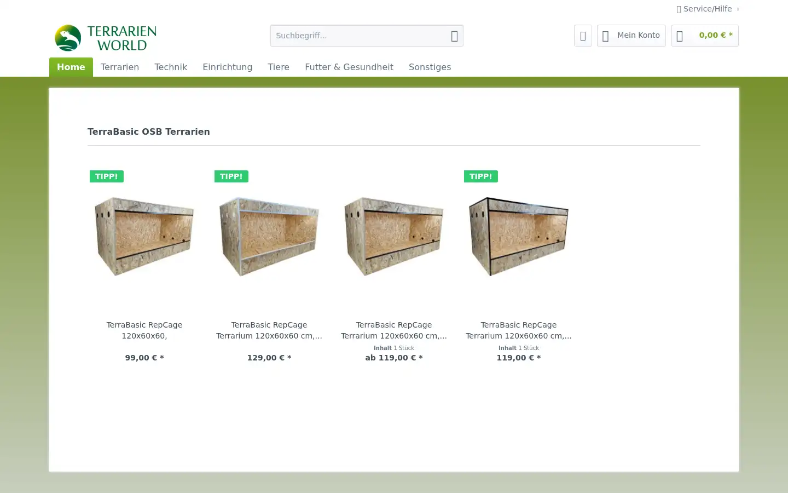788x493 pixels.
Task: View cart total 0,00 €
Action: 715,35
